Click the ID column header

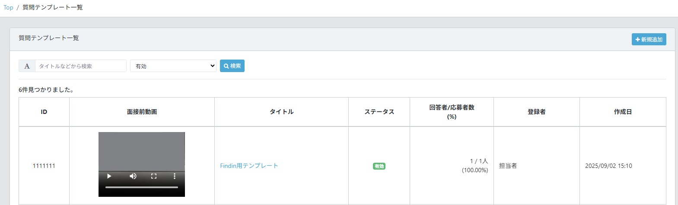pyautogui.click(x=44, y=112)
